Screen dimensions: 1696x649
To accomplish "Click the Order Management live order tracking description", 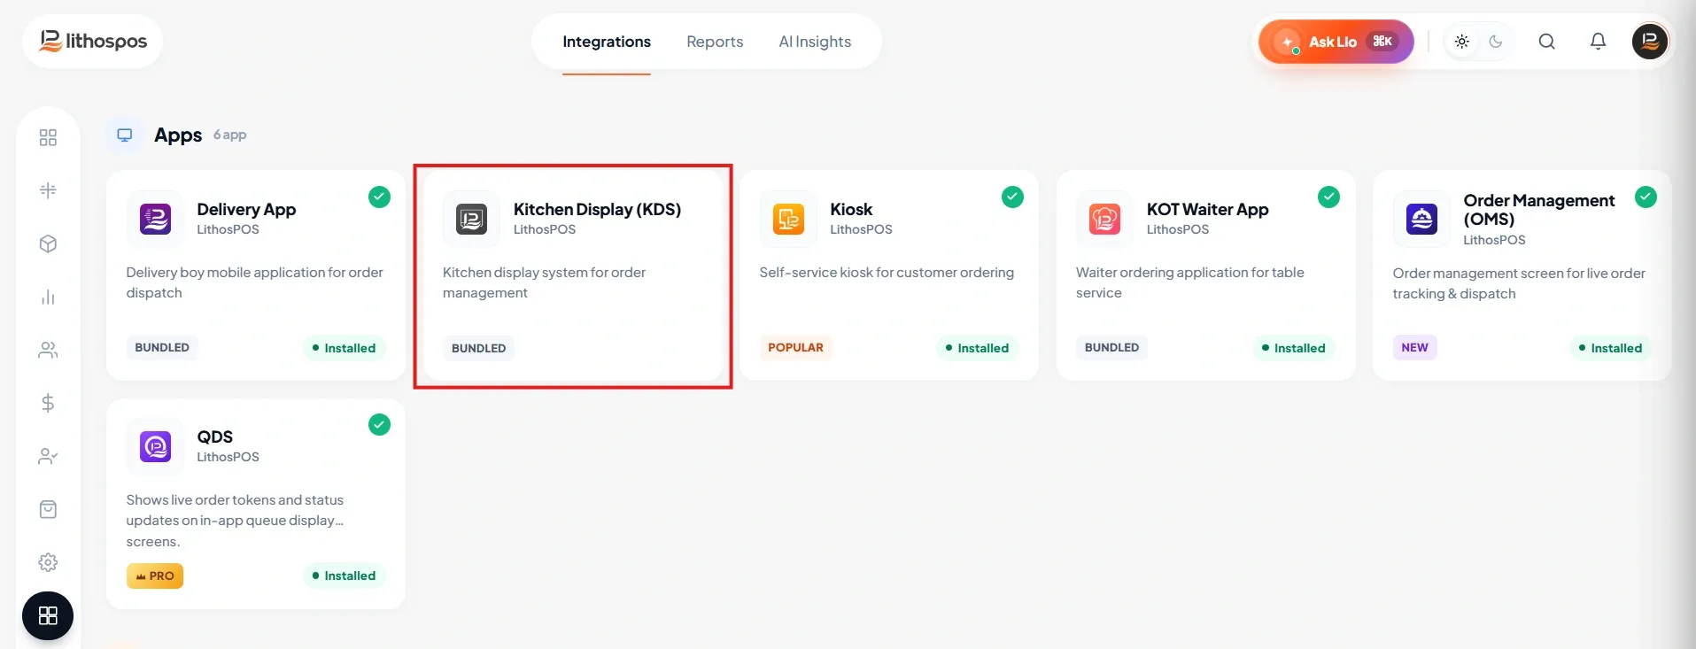I will pyautogui.click(x=1519, y=283).
